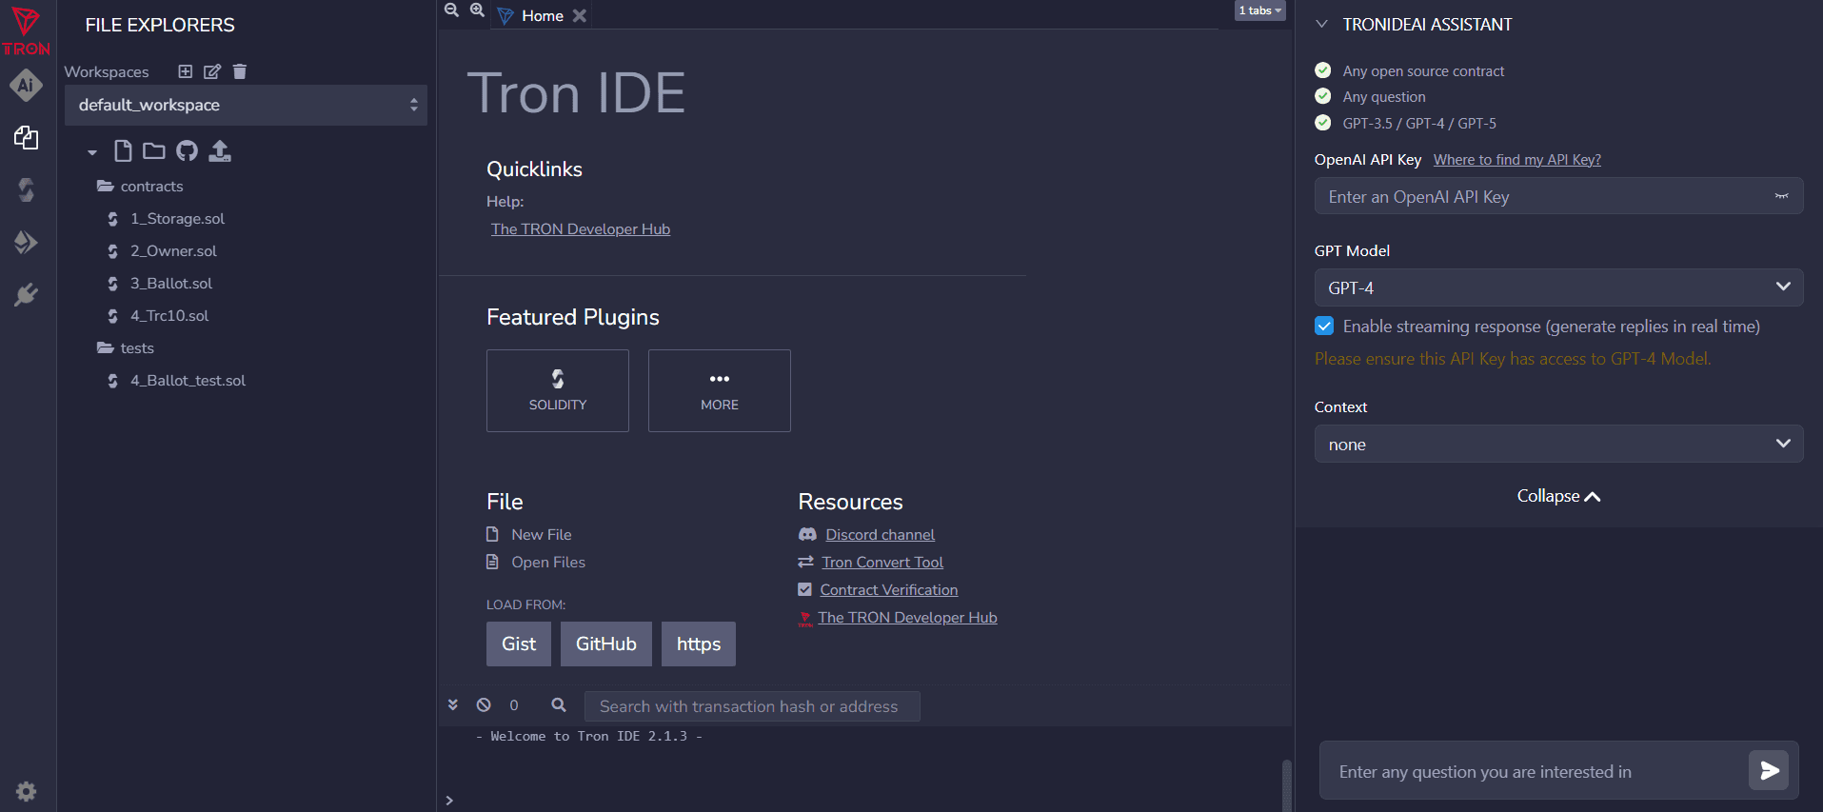Click the upload file icon in explorer
Image resolution: width=1823 pixels, height=812 pixels.
[x=220, y=150]
